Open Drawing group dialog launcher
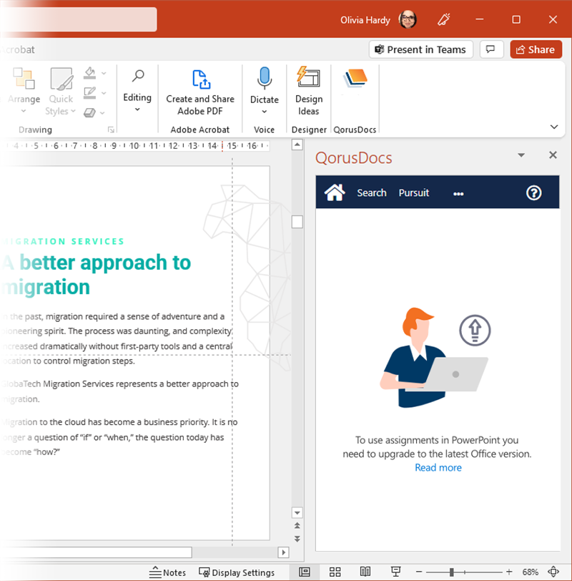 tap(111, 130)
